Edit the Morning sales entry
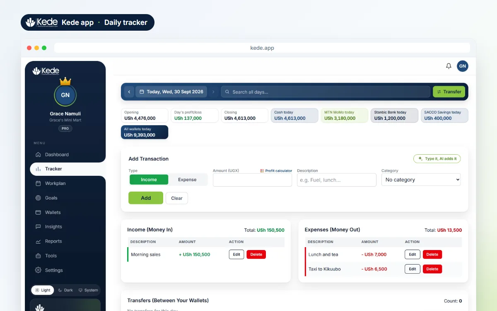Viewport: 497px width, 311px height. point(236,255)
